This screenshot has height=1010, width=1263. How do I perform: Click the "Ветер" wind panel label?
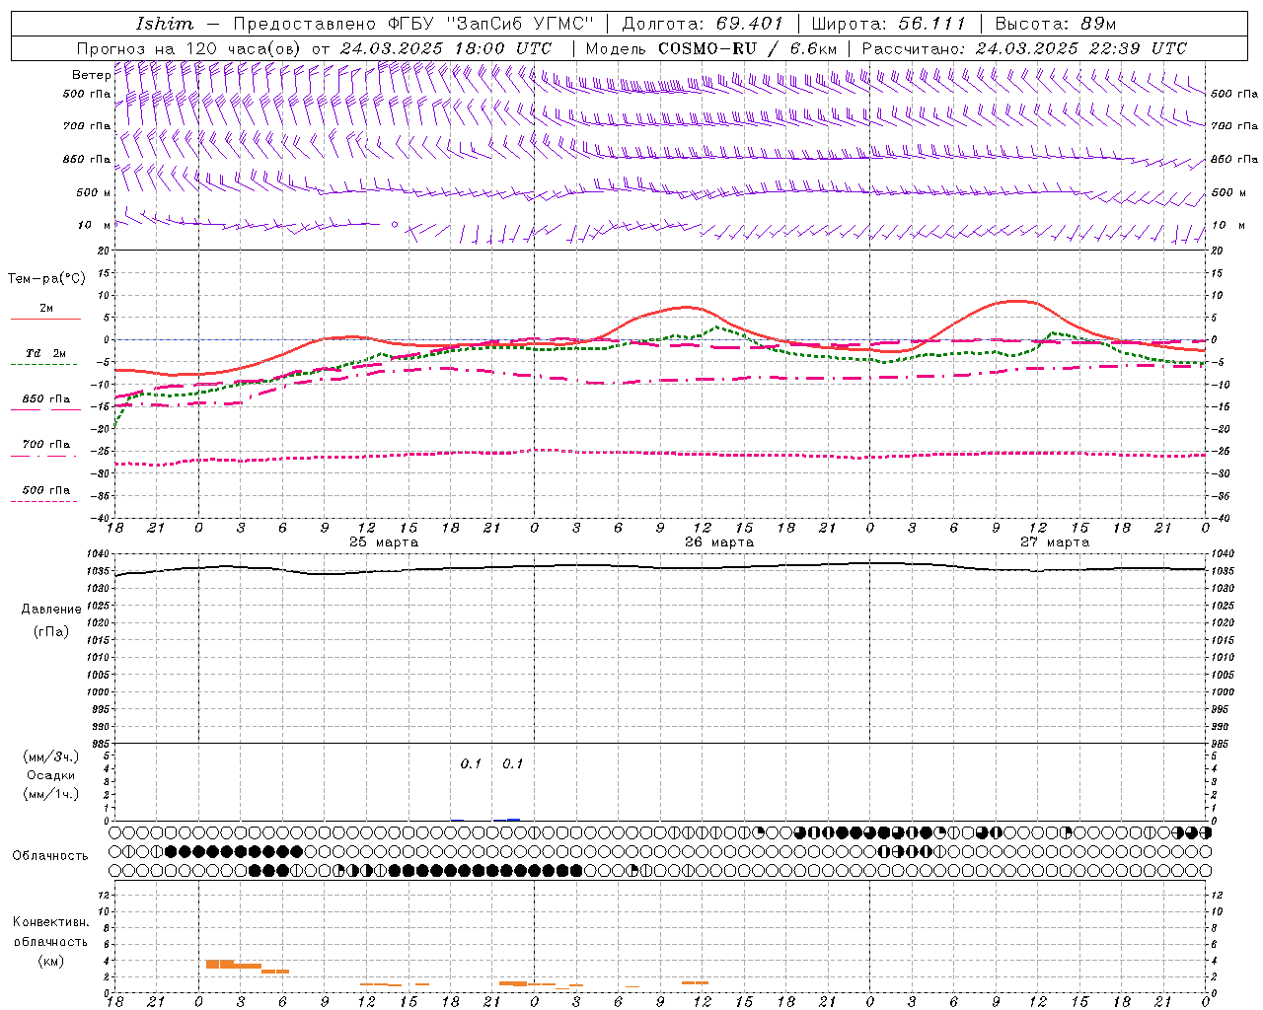(91, 75)
